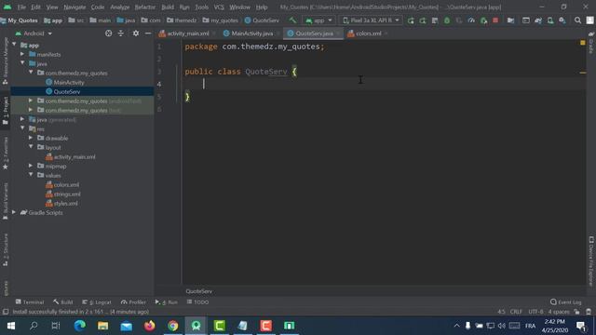The height and width of the screenshot is (335, 596).
Task: Switch to MainActivity.java tab
Action: click(x=251, y=33)
